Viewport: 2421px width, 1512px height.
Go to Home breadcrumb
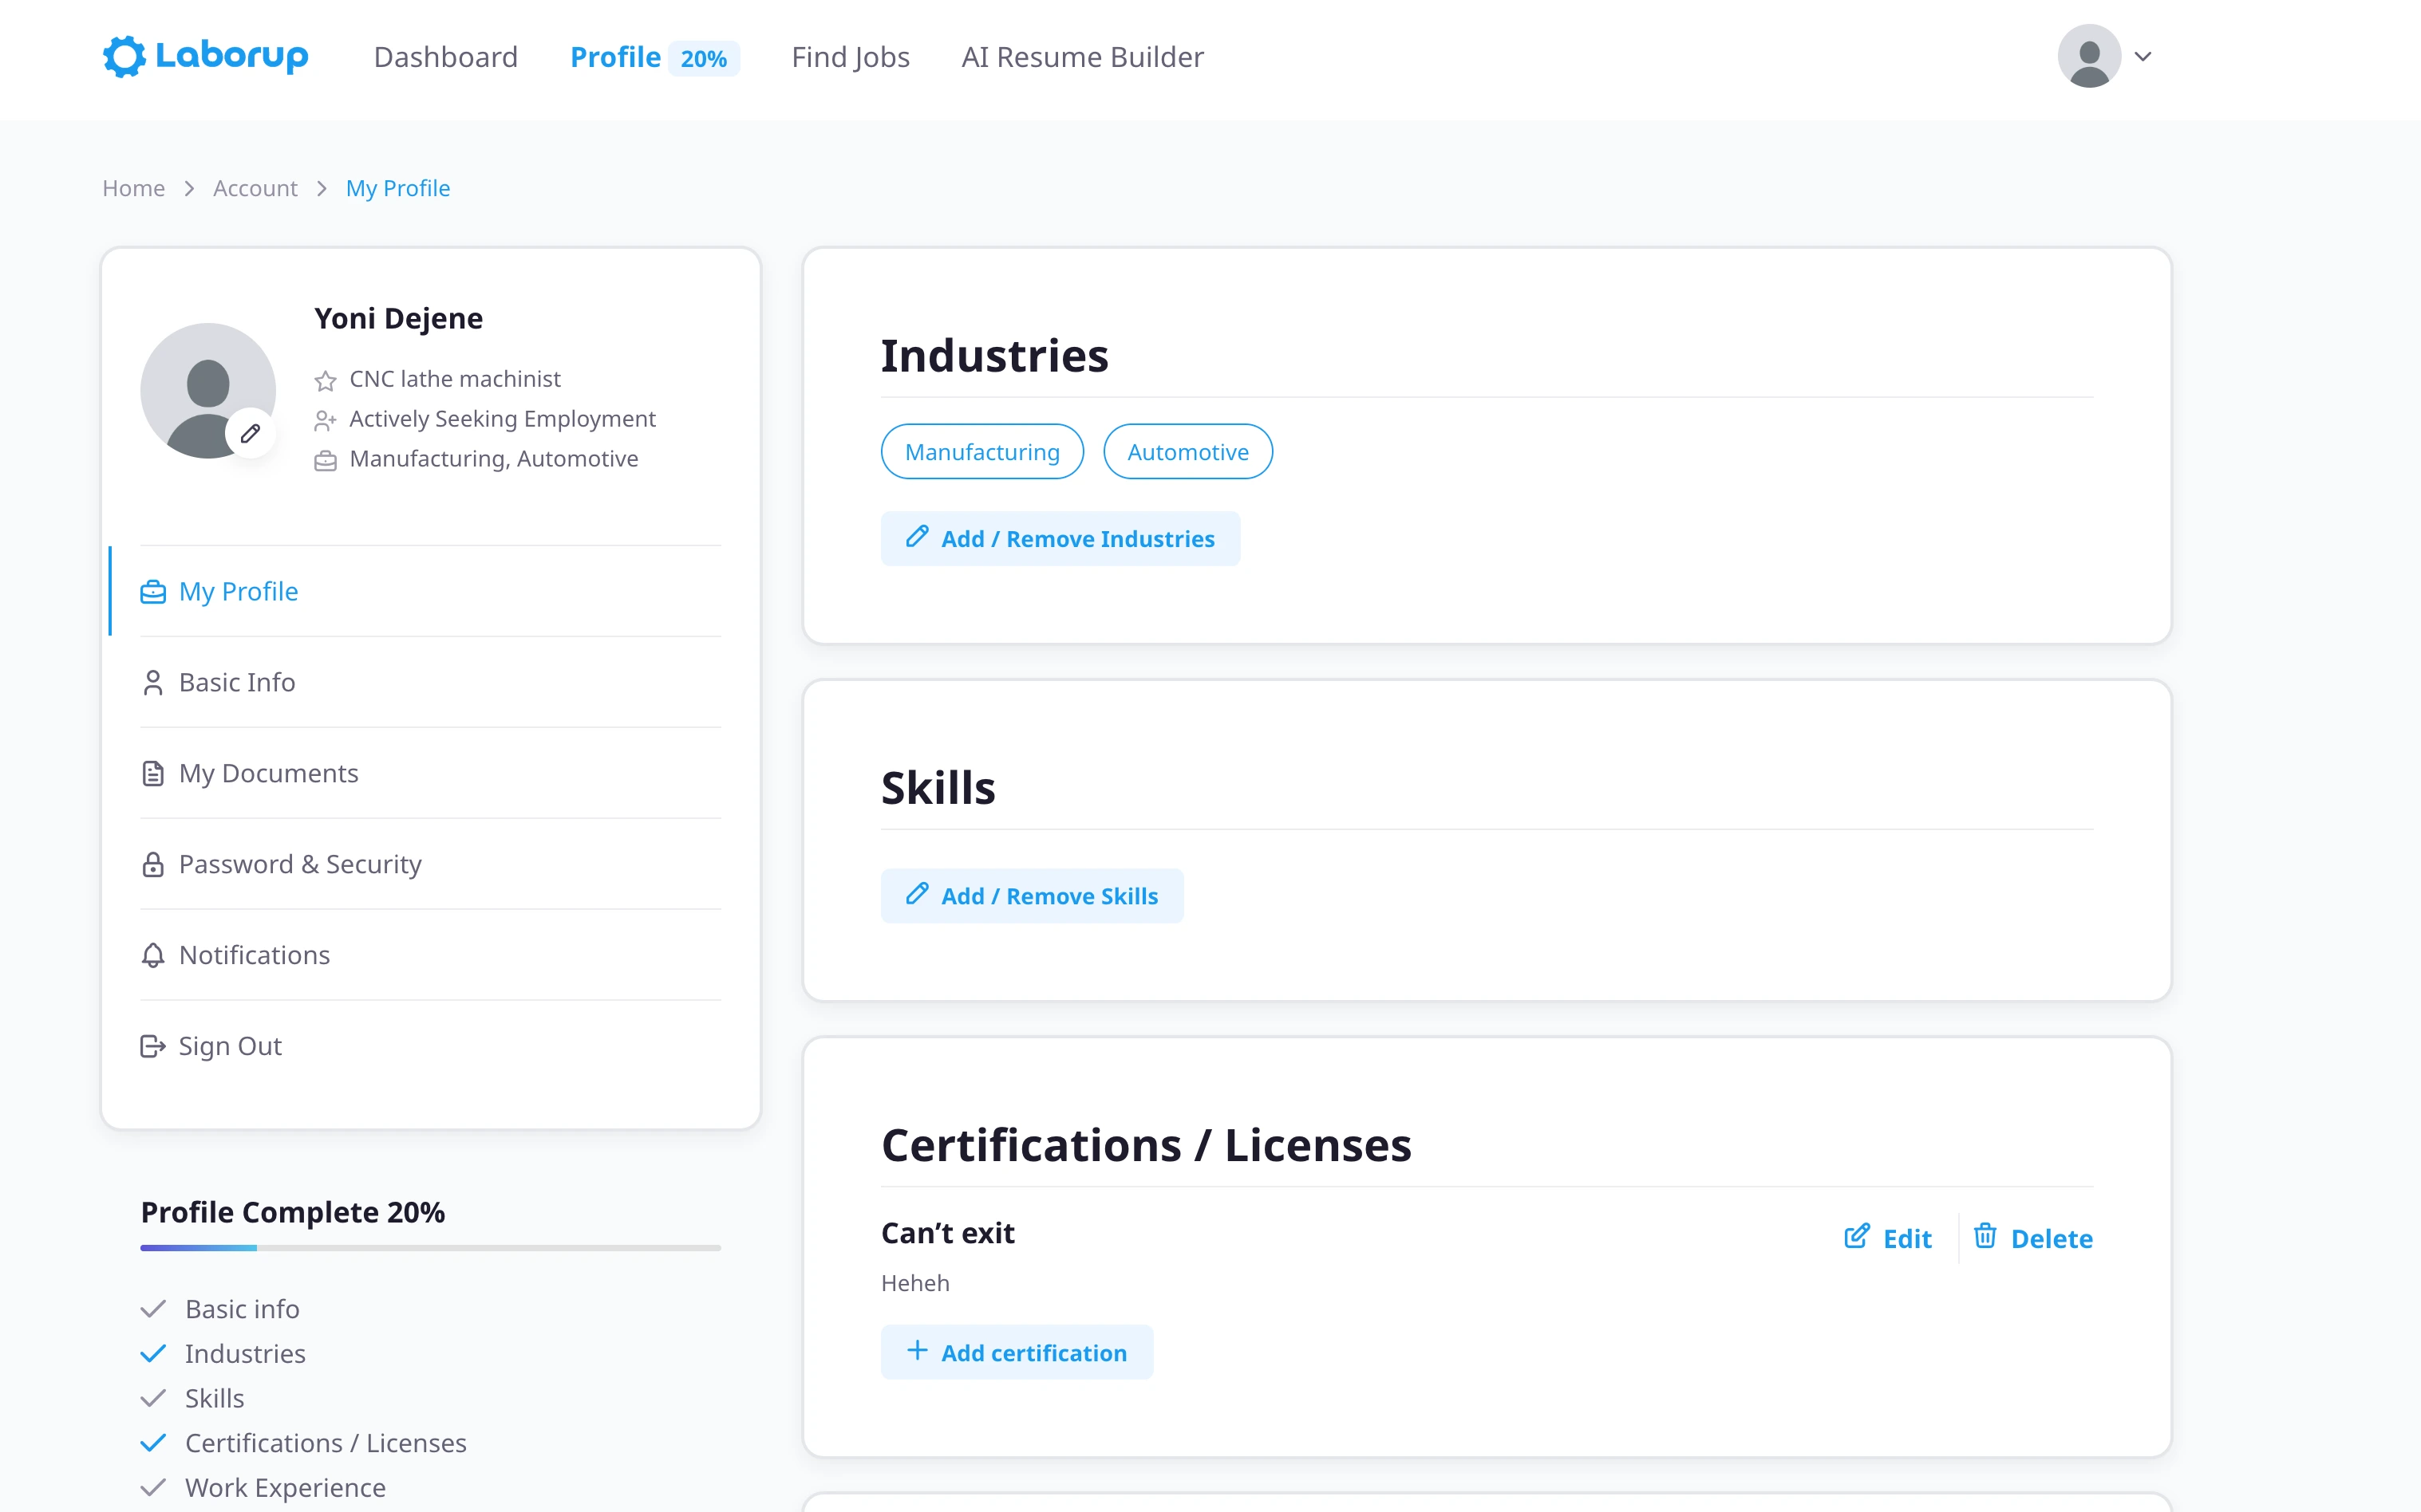pyautogui.click(x=133, y=188)
